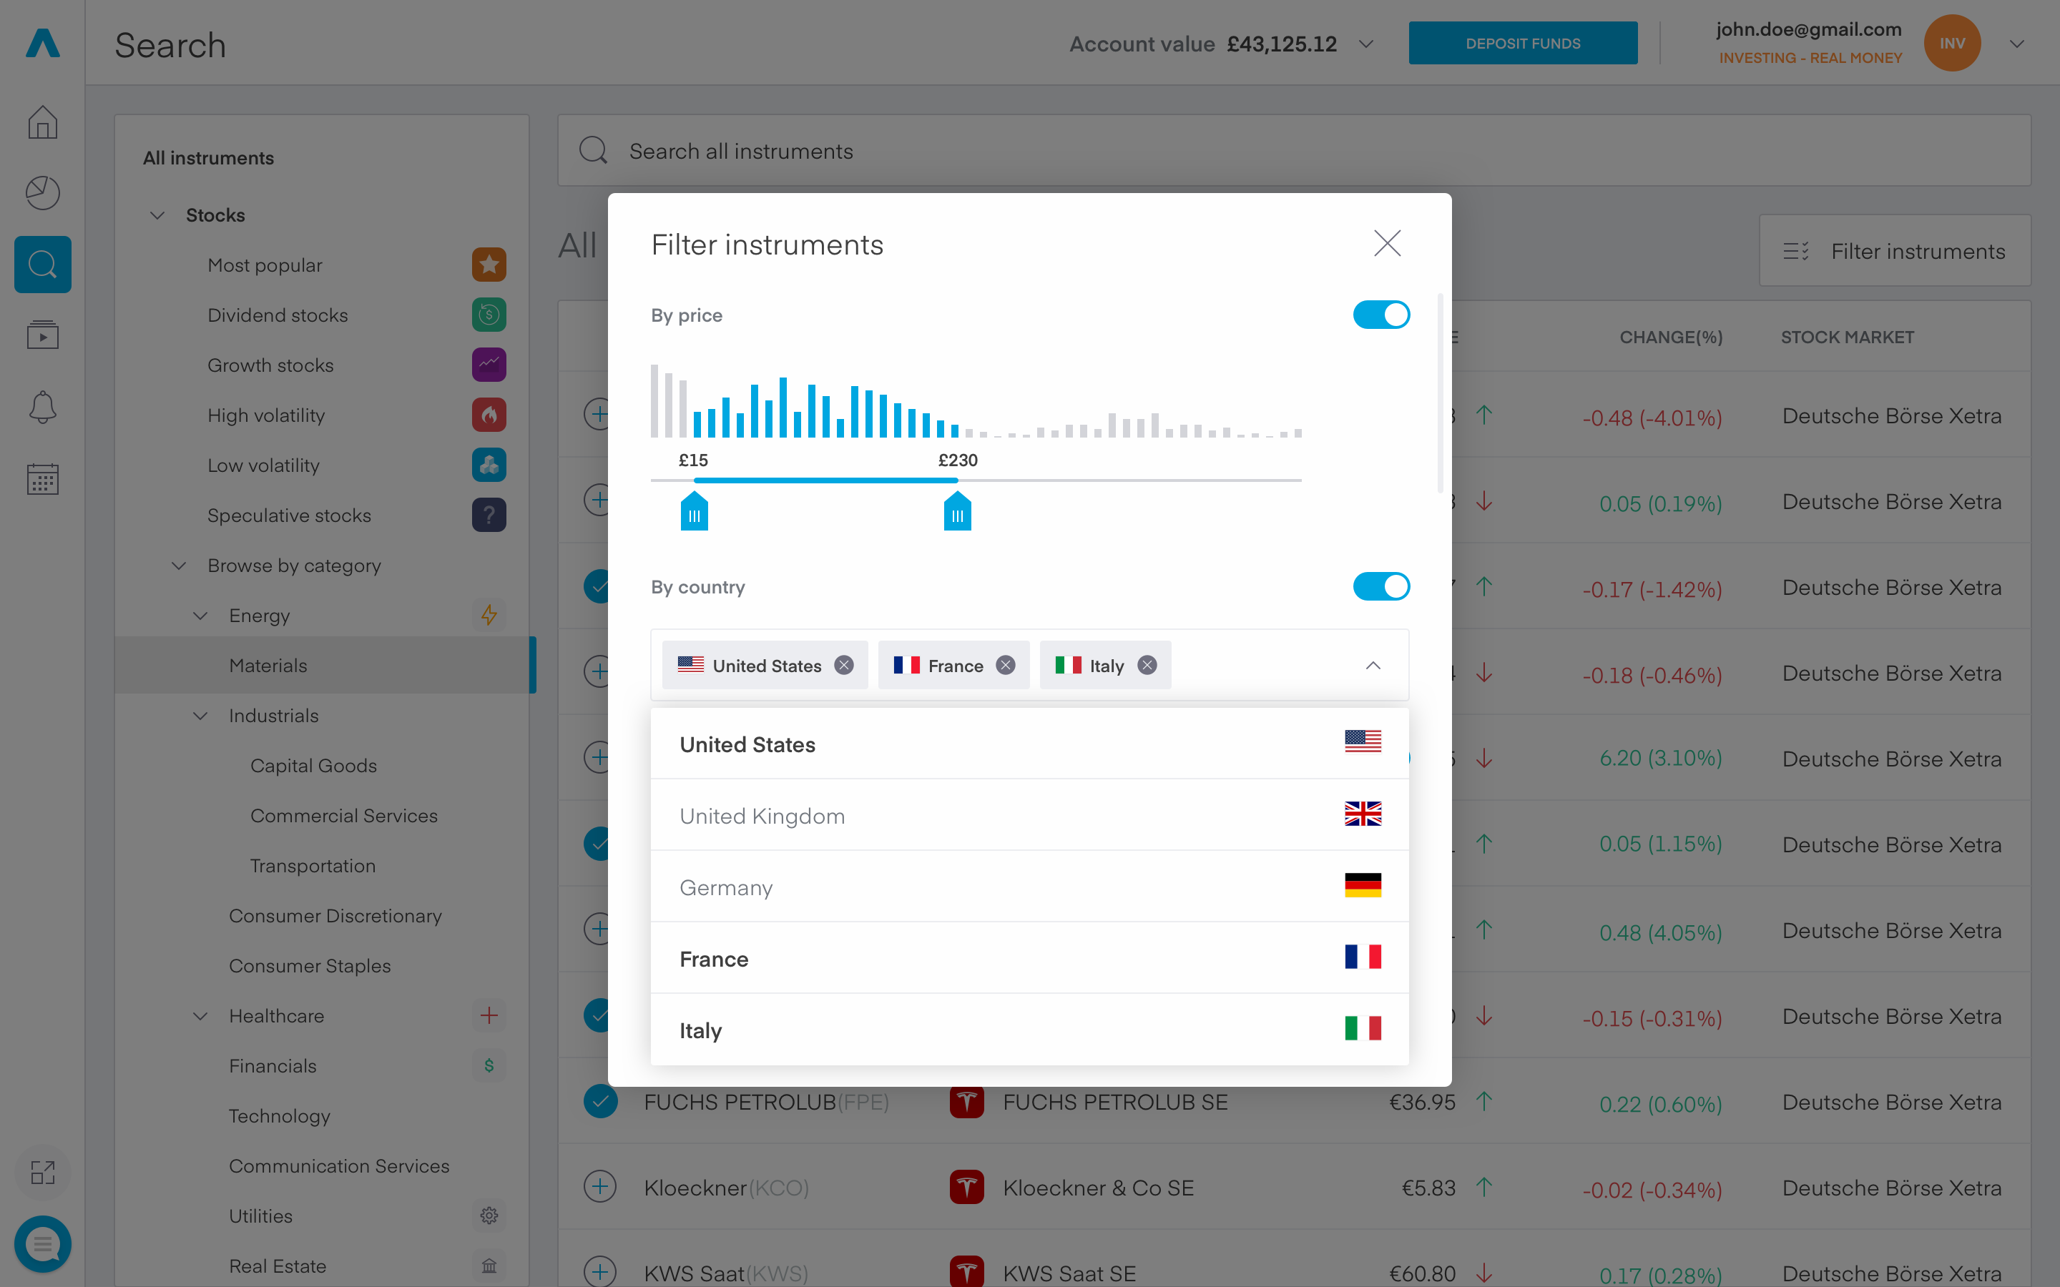Click the Dividend stocks green icon
This screenshot has height=1287, width=2060.
489,315
